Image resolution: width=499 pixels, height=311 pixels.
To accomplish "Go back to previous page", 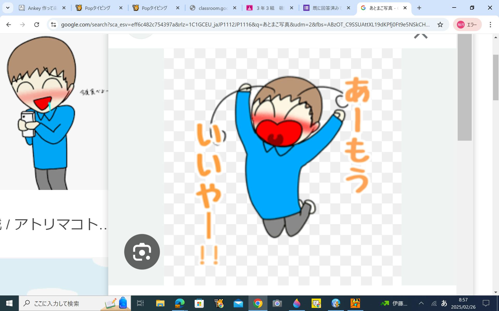I will point(9,25).
